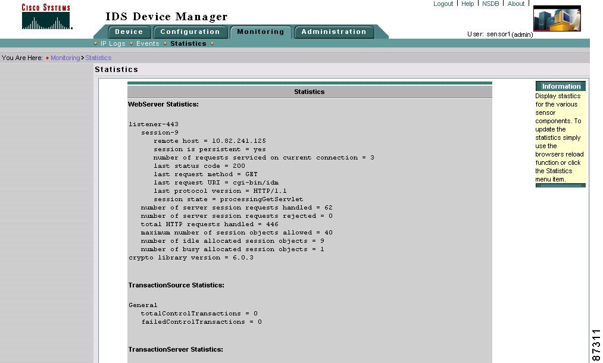Screen dimensions: 603x363
Task: Open the Help link
Action: pos(468,4)
